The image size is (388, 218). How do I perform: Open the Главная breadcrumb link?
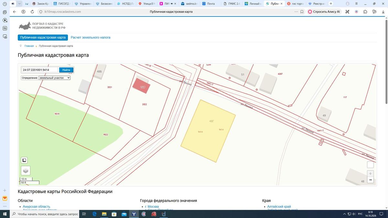29,46
